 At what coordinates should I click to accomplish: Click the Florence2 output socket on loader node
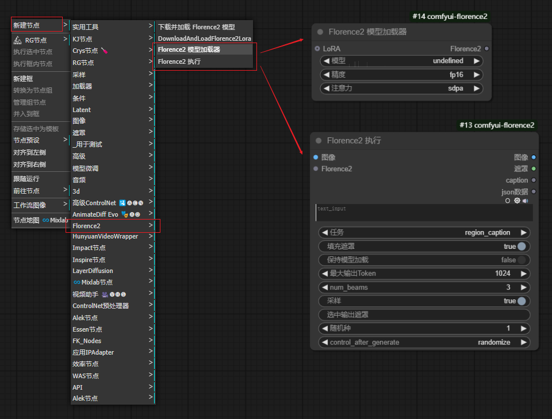[x=486, y=48]
